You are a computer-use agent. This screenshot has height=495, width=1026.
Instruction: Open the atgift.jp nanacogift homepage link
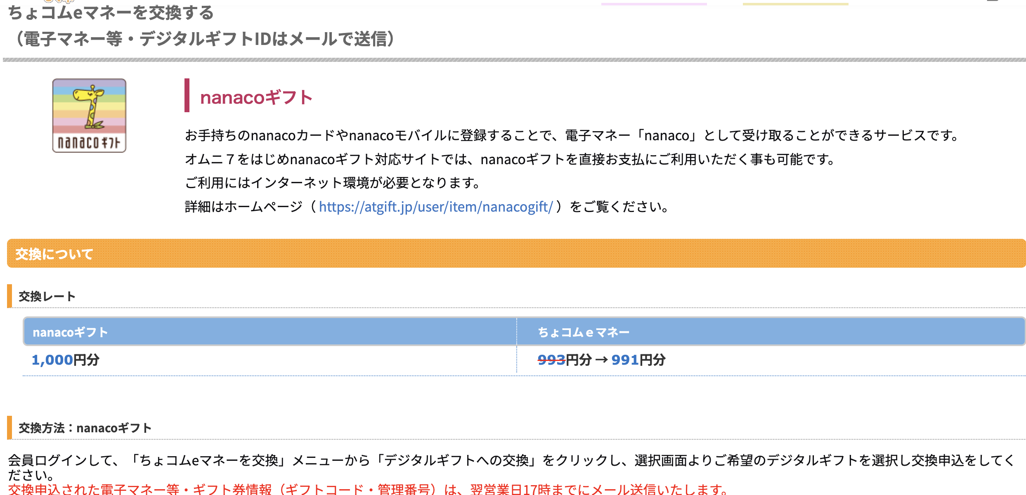435,207
